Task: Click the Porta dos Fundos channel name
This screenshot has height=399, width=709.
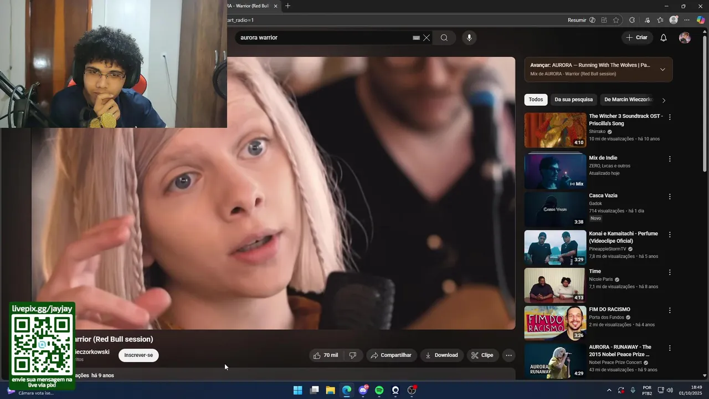Action: (607, 318)
